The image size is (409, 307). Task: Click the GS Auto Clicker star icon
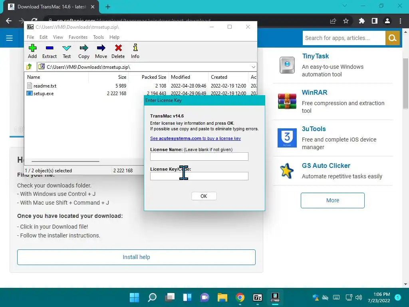coord(287,171)
